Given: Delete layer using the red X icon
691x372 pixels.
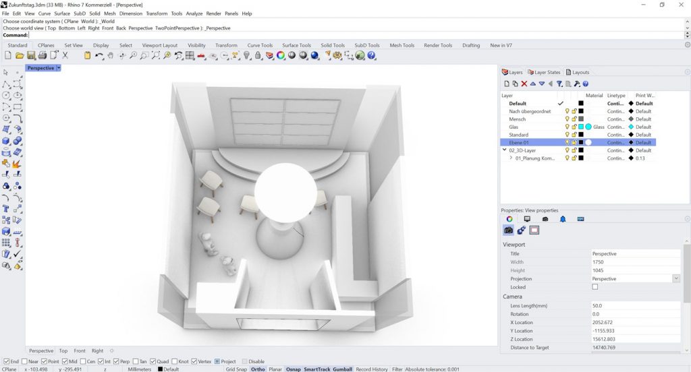Looking at the screenshot, I should point(524,84).
